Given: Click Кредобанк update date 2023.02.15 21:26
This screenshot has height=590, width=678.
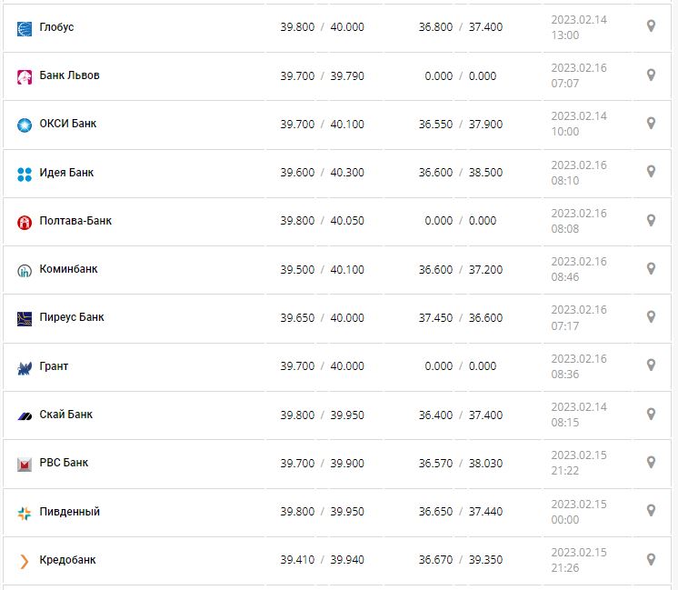Looking at the screenshot, I should point(579,560).
